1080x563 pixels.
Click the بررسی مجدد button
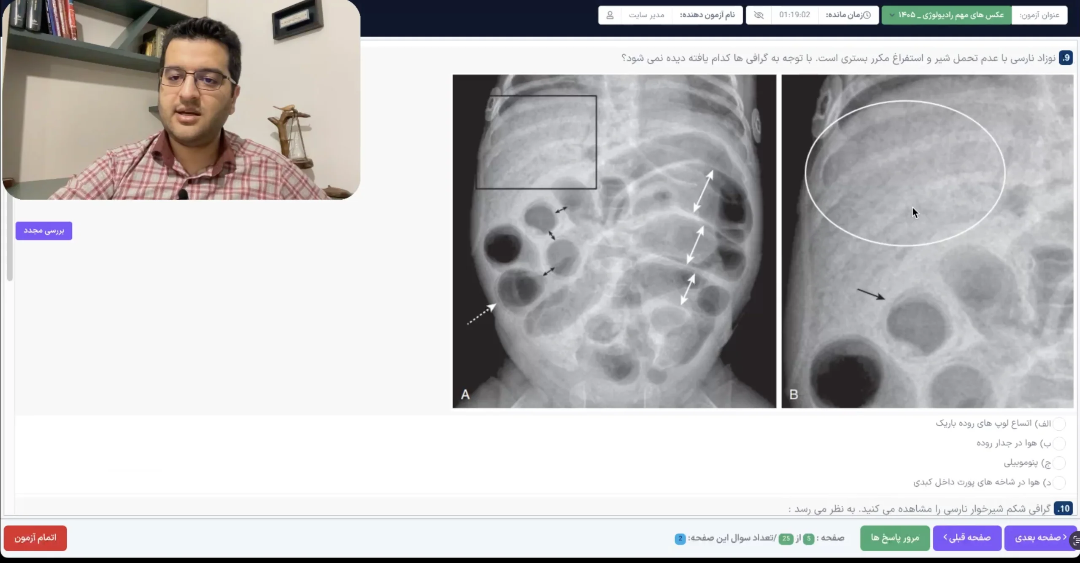click(x=44, y=231)
